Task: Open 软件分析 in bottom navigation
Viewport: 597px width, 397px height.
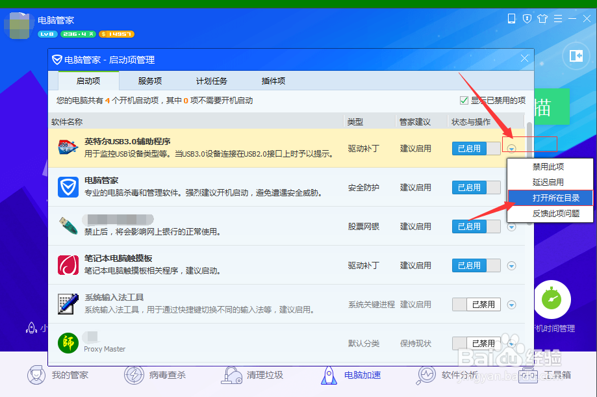Action: pos(448,375)
